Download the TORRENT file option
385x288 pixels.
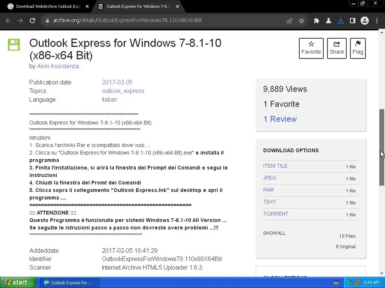point(276,214)
